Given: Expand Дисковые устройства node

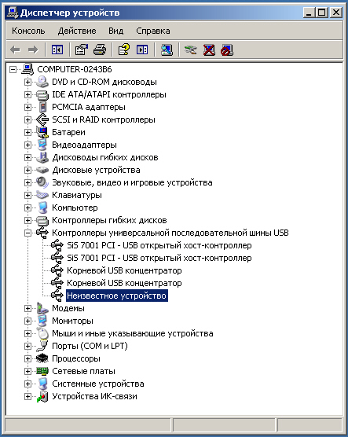Looking at the screenshot, I should pyautogui.click(x=27, y=170).
